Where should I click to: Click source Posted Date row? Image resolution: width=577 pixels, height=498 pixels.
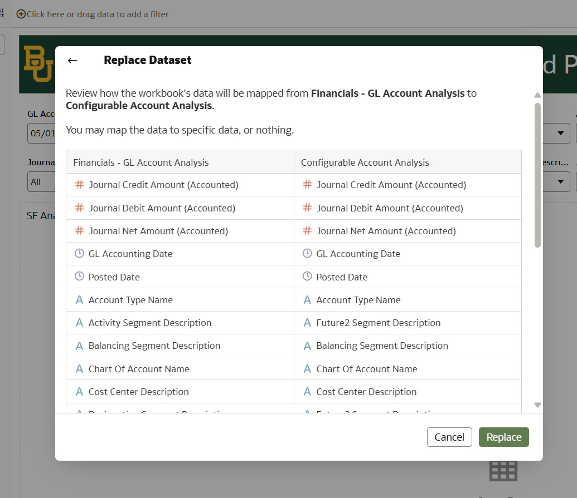[x=180, y=277]
